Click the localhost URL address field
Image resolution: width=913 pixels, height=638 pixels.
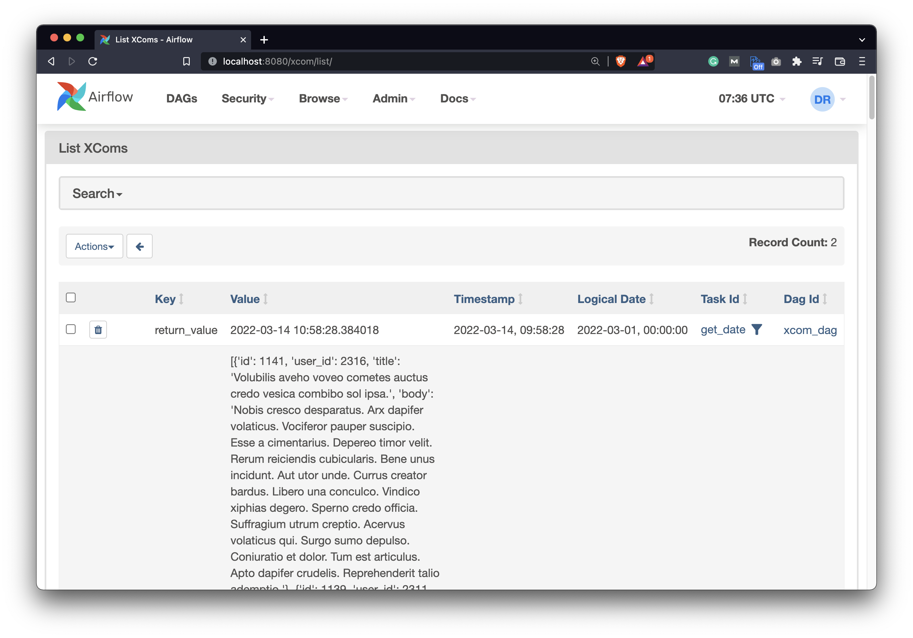click(398, 61)
